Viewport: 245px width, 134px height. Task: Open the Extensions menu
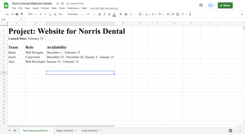[x=73, y=8]
